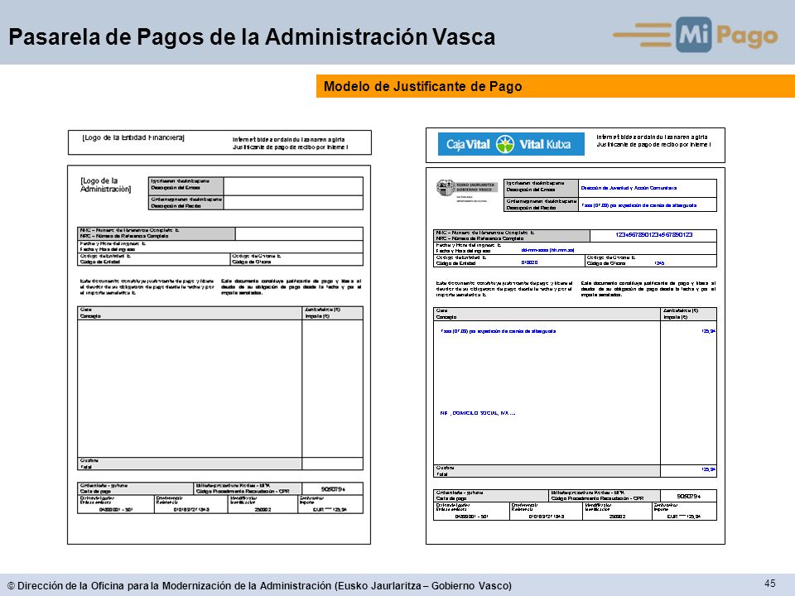The image size is (795, 596).
Task: Click the copyright footer text
Action: pyautogui.click(x=259, y=586)
